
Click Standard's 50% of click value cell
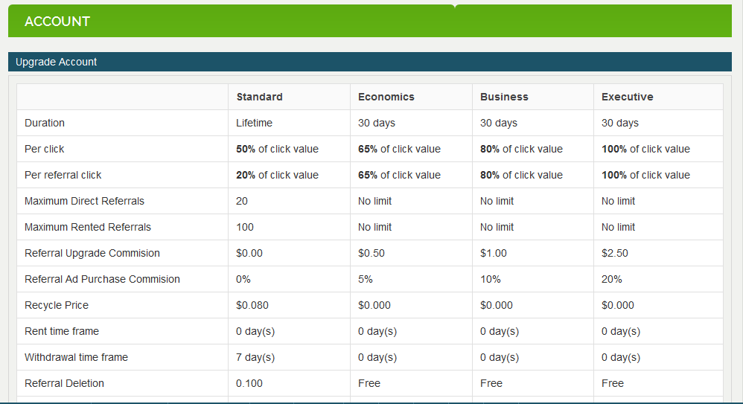point(278,149)
